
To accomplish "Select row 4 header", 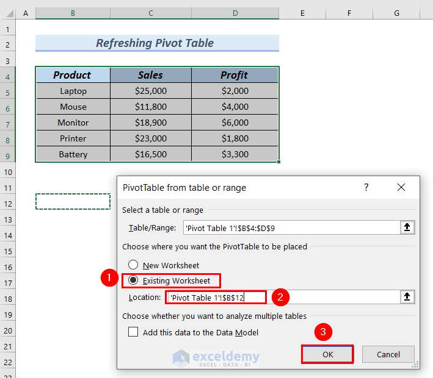I will [x=8, y=76].
